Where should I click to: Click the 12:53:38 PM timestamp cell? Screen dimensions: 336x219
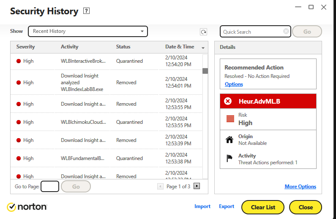coord(178,158)
